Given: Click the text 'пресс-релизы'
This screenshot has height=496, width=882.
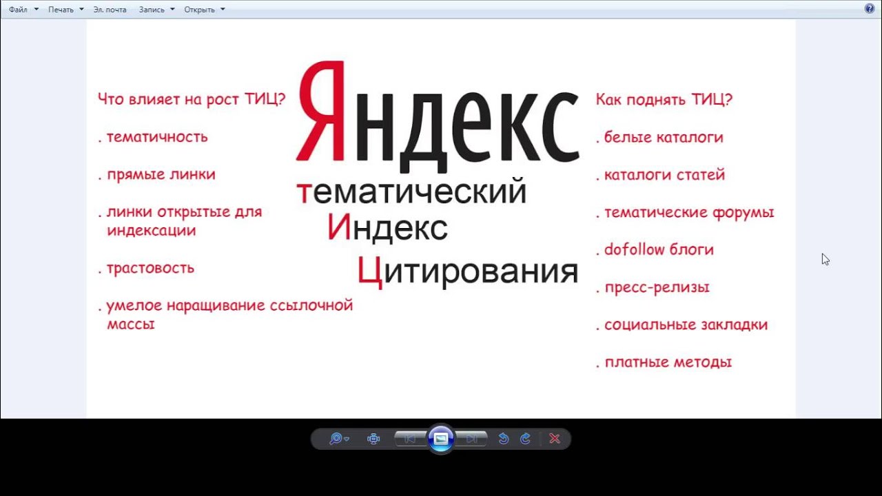Looking at the screenshot, I should (657, 288).
